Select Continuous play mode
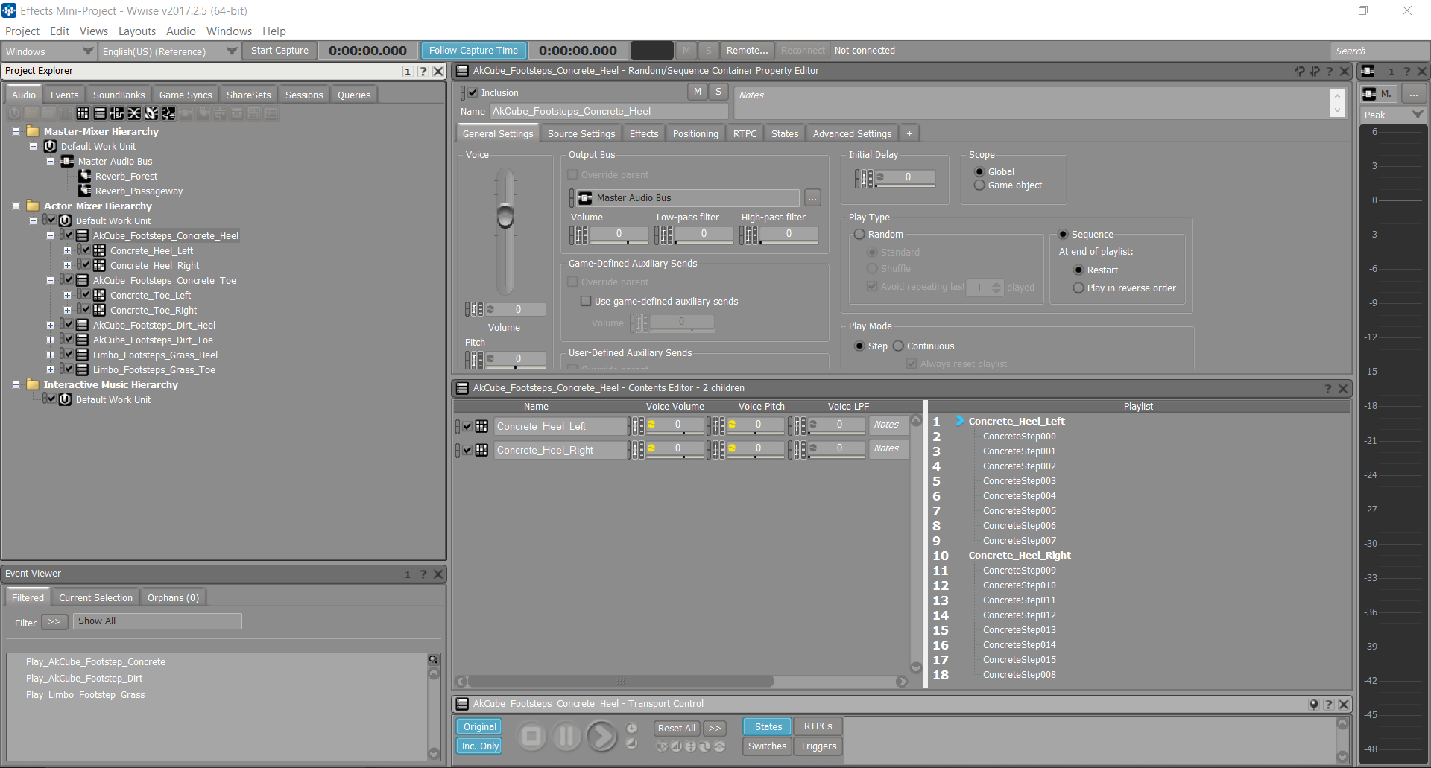 [x=898, y=346]
